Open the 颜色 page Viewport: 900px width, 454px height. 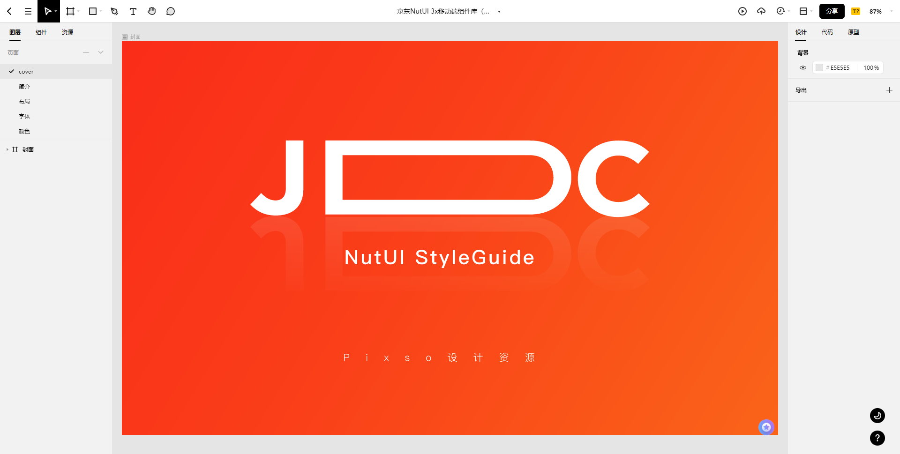click(56, 131)
